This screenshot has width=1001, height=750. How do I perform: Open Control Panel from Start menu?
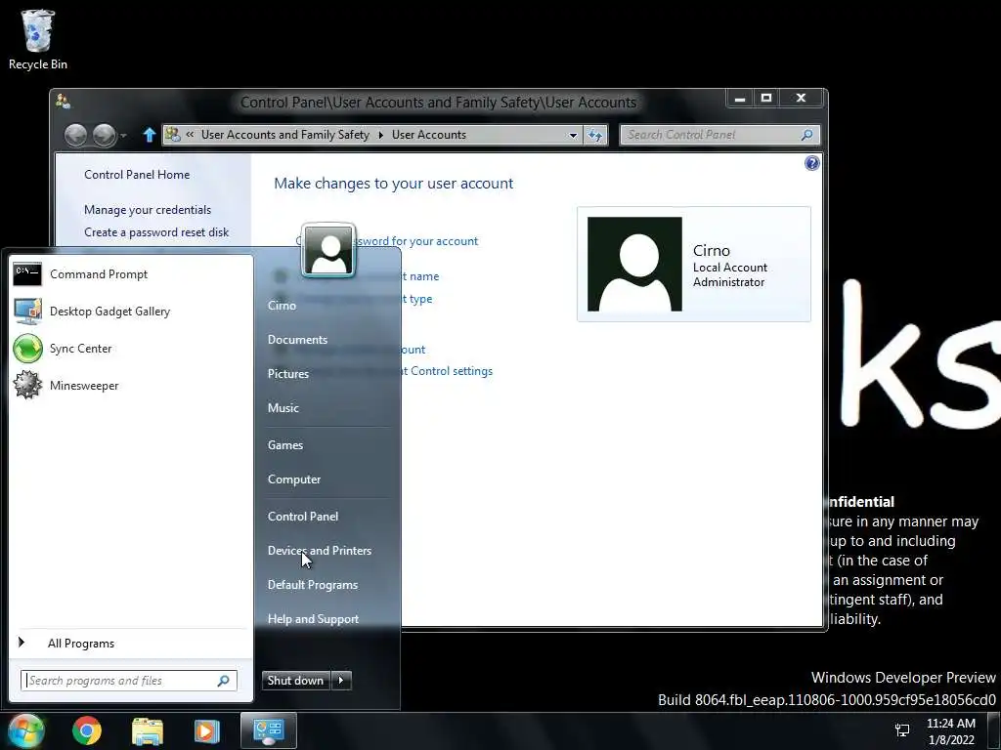pyautogui.click(x=303, y=517)
